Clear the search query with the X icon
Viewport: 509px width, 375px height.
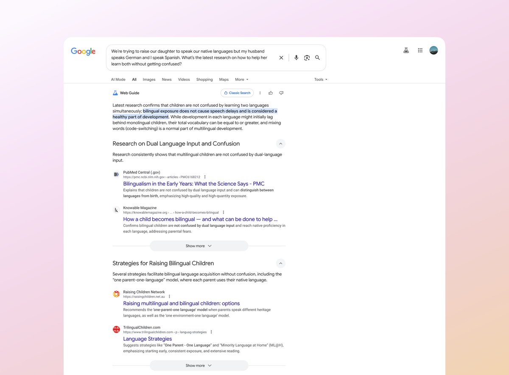click(281, 58)
